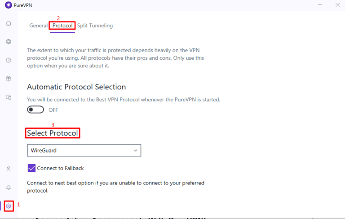
Task: Open the globe Locations icon
Action: tap(8, 42)
